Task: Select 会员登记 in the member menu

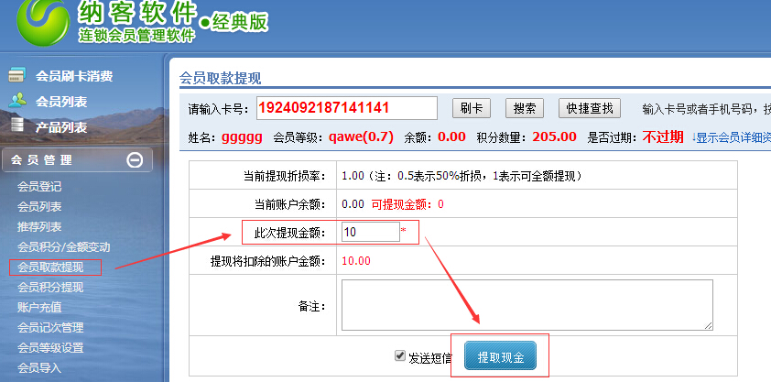Action: coord(39,187)
